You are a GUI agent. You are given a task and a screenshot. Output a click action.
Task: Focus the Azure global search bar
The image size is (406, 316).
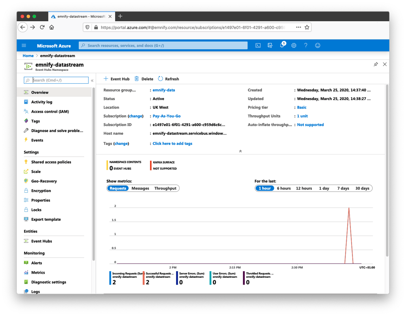(x=163, y=46)
